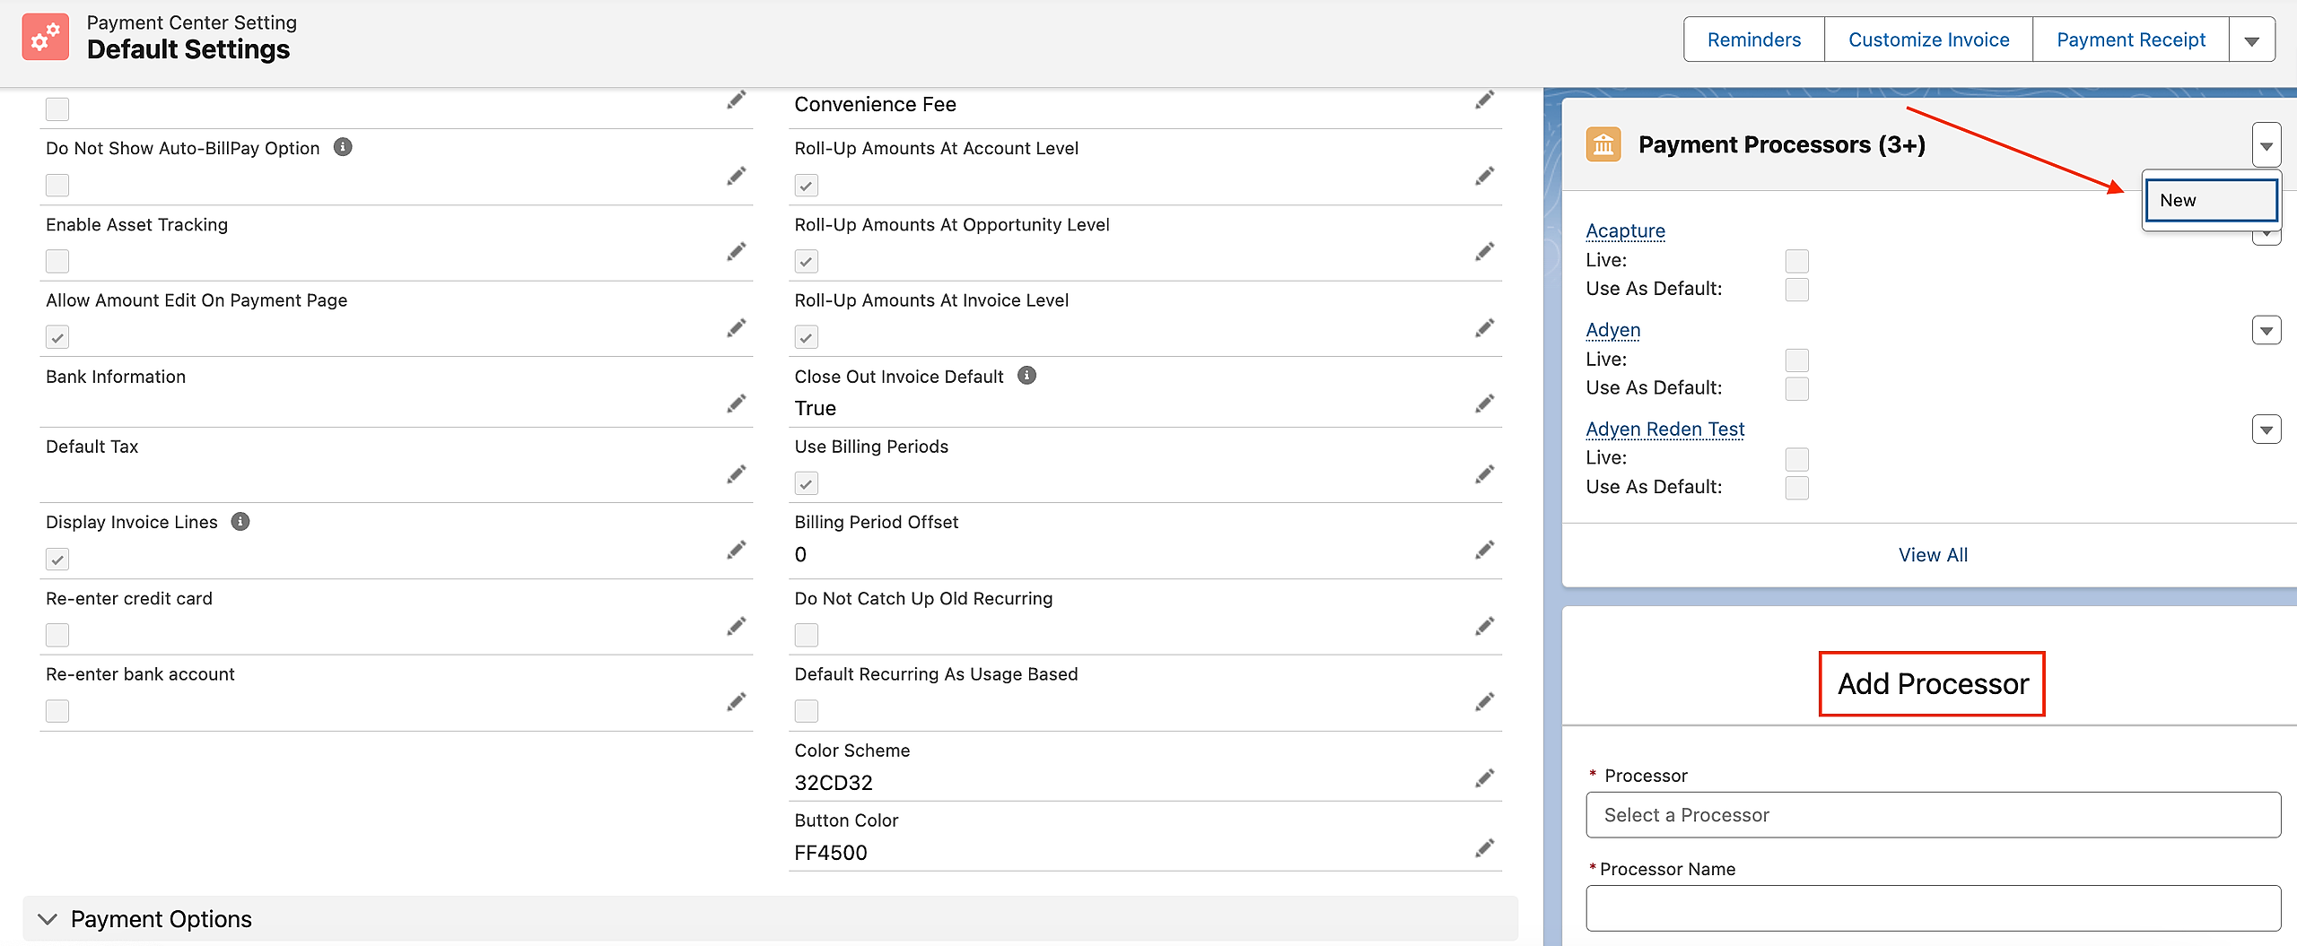Edit the Default Tax field pencil icon
Viewport: 2297px width, 946px height.
click(x=736, y=474)
